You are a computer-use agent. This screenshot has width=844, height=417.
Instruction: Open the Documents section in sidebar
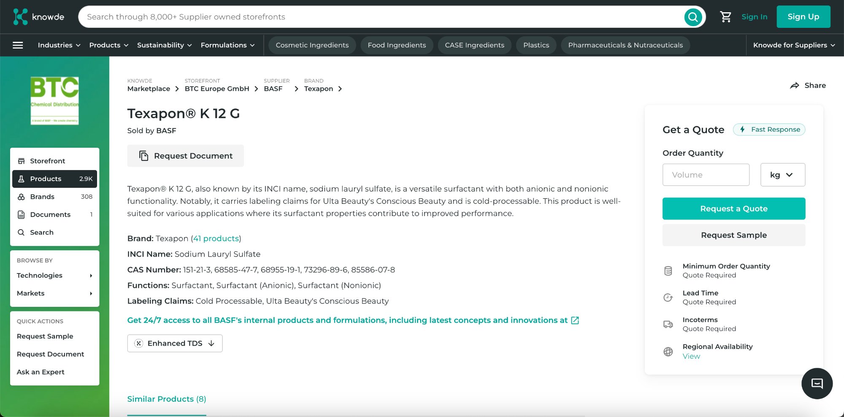(50, 214)
